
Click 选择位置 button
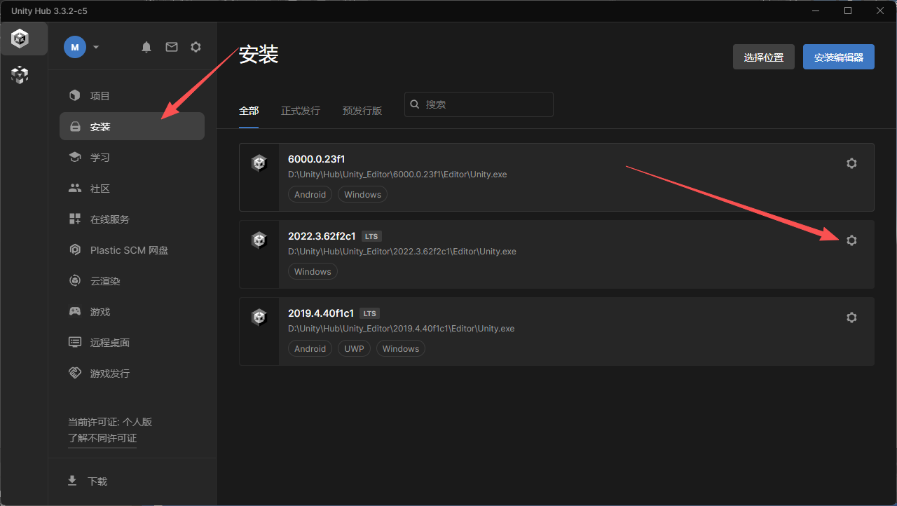pyautogui.click(x=764, y=57)
